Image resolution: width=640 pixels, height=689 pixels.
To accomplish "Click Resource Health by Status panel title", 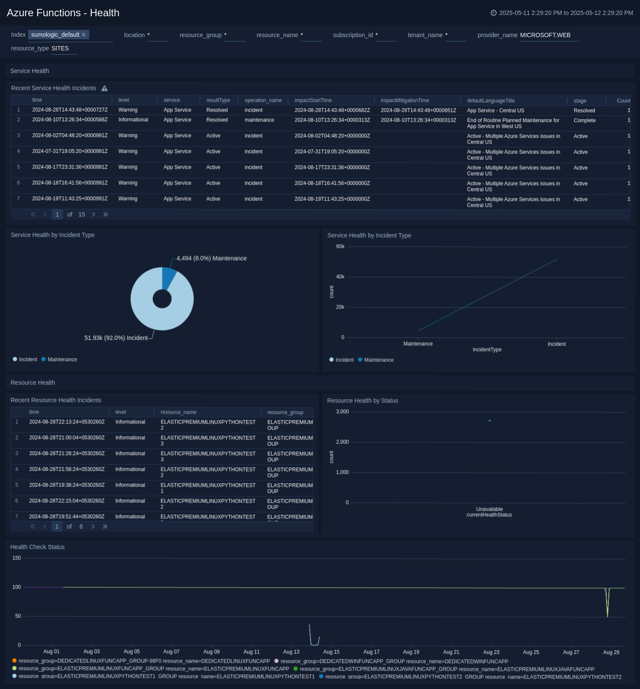I will point(363,400).
